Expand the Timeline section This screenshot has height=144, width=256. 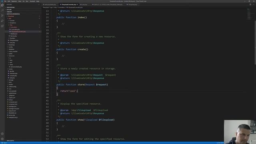pyautogui.click(x=9, y=12)
